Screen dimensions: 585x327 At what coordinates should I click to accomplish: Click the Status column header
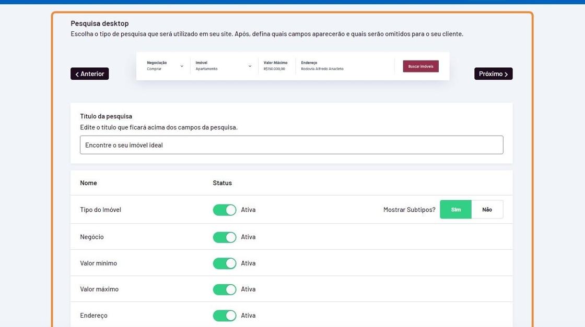click(222, 183)
